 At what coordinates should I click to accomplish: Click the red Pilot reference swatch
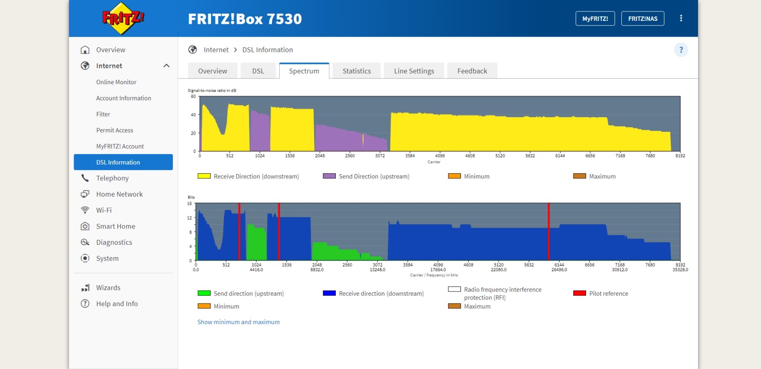579,293
